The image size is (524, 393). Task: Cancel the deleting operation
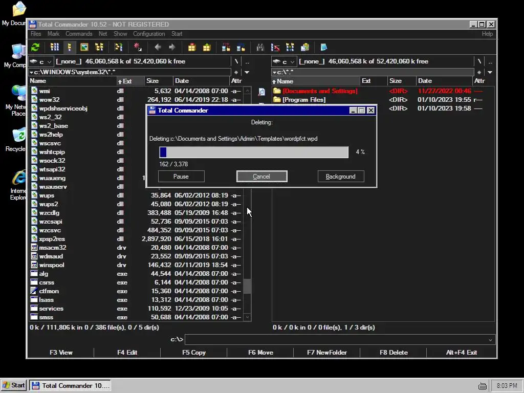pyautogui.click(x=261, y=177)
